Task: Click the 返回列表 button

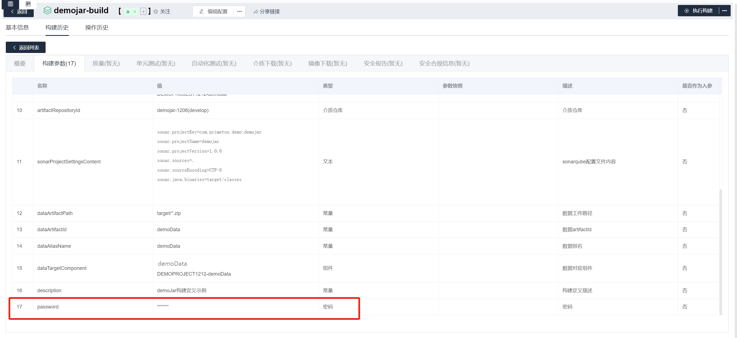Action: coord(26,47)
